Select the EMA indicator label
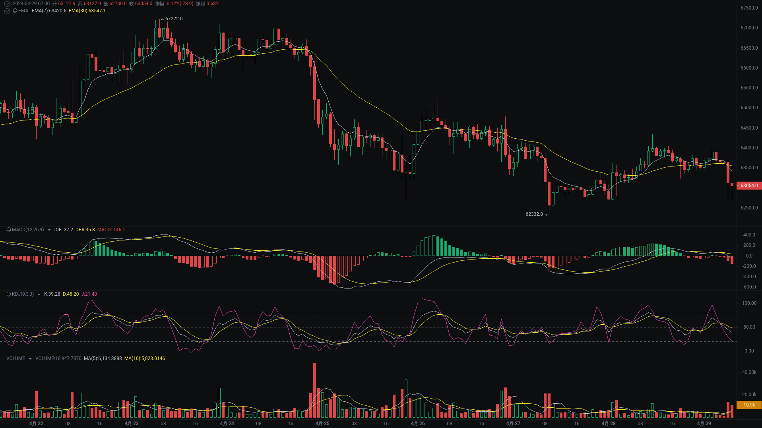Screen dimensions: 762x428 [x=23, y=11]
